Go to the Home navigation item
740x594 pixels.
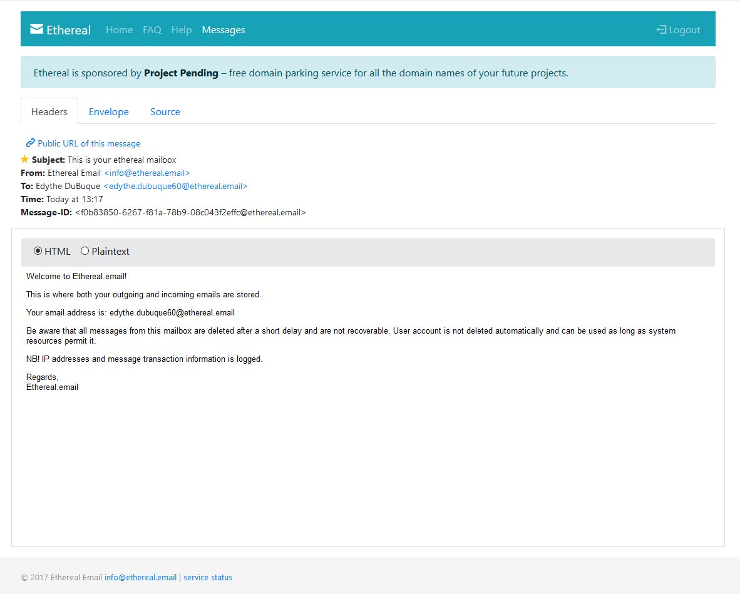[x=119, y=29]
